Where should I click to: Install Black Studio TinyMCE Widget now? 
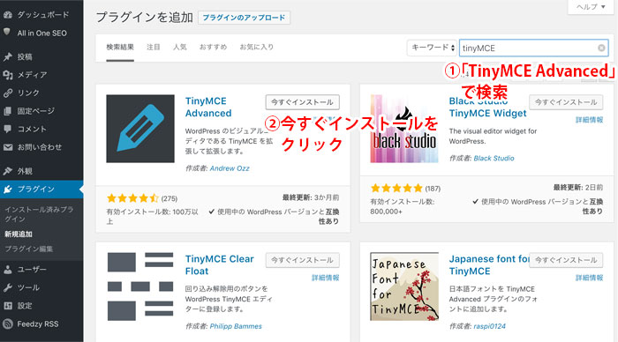566,102
